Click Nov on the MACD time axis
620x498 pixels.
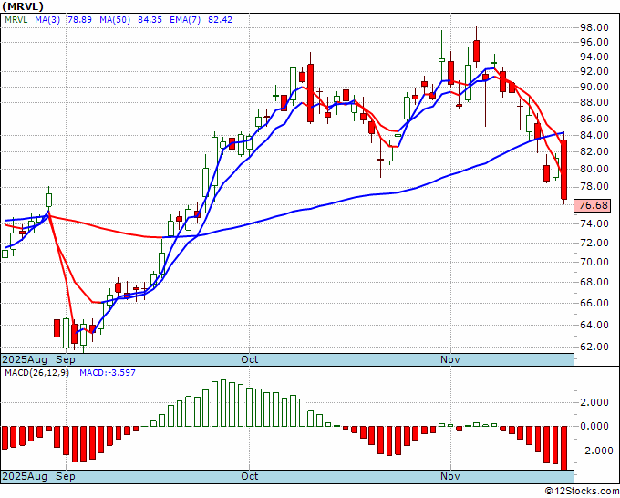(x=450, y=476)
